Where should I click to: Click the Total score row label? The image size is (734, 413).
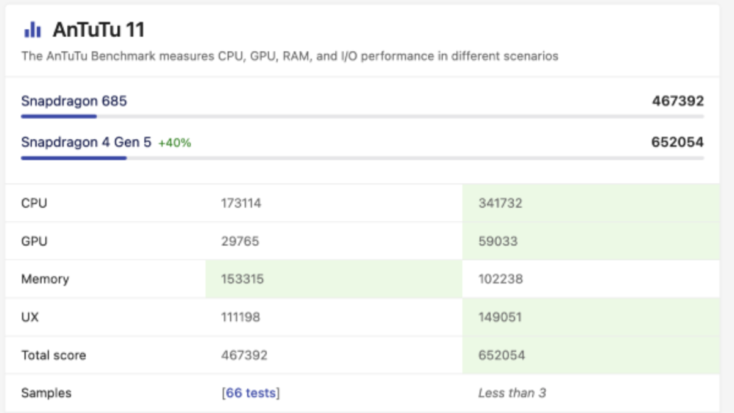tap(54, 355)
